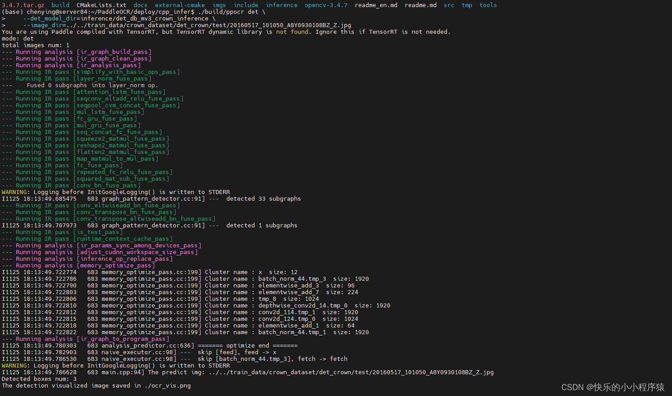The width and height of the screenshot is (672, 396).
Task: Click the reshape2_matmul_fuse_pass line
Action: [x=86, y=145]
